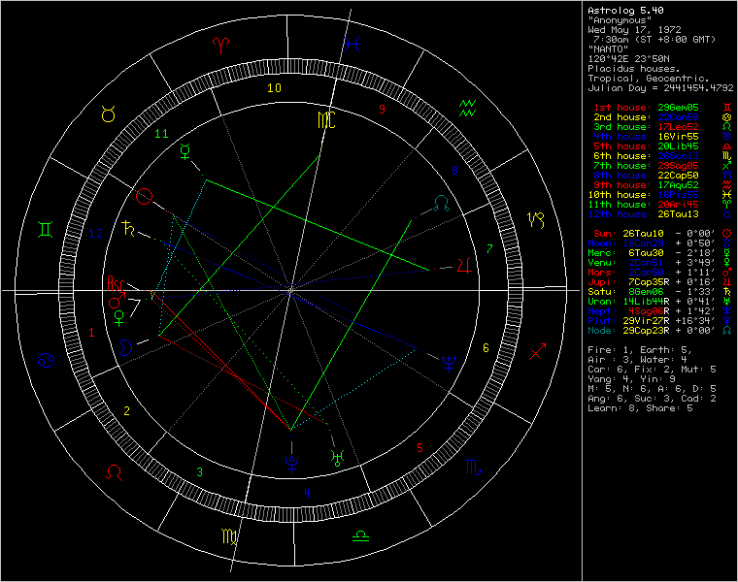Click the Asc ascendant marker in the wheel
Image resolution: width=738 pixels, height=582 pixels.
pyautogui.click(x=116, y=283)
